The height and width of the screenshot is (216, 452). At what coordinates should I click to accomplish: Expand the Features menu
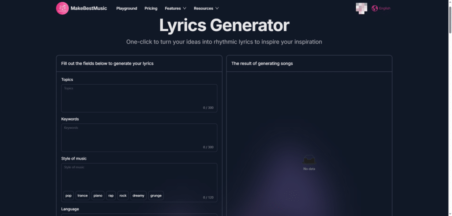click(176, 8)
